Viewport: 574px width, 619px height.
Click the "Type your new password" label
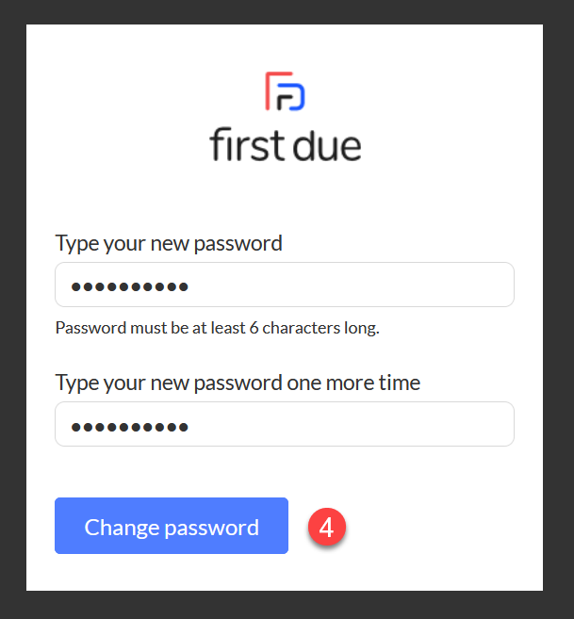click(169, 243)
